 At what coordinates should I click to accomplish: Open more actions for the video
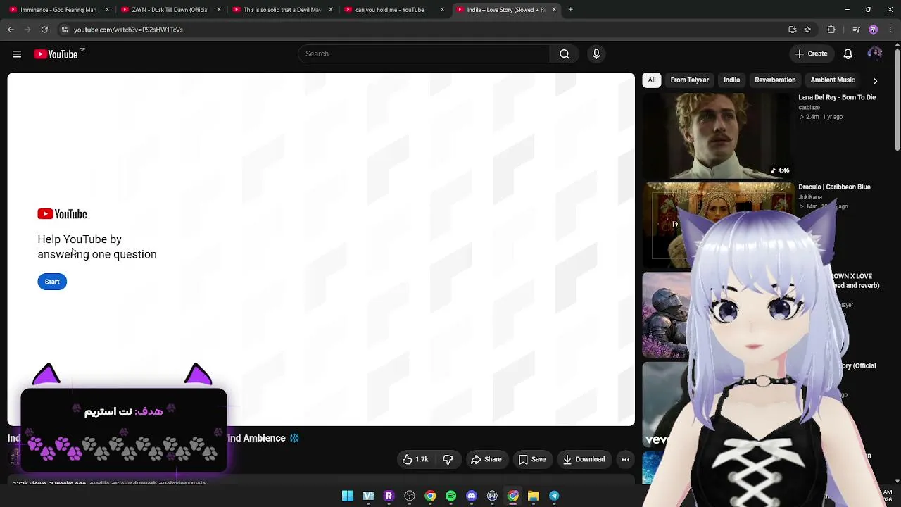(x=625, y=460)
